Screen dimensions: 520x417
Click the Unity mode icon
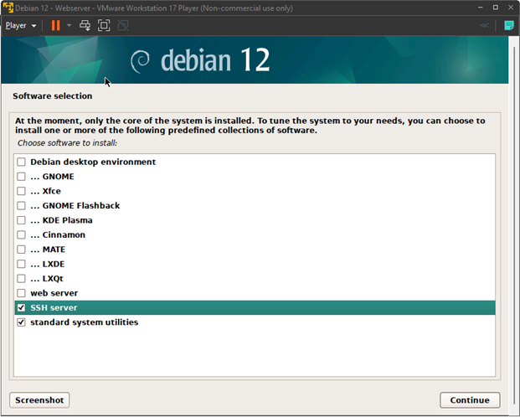click(x=123, y=25)
